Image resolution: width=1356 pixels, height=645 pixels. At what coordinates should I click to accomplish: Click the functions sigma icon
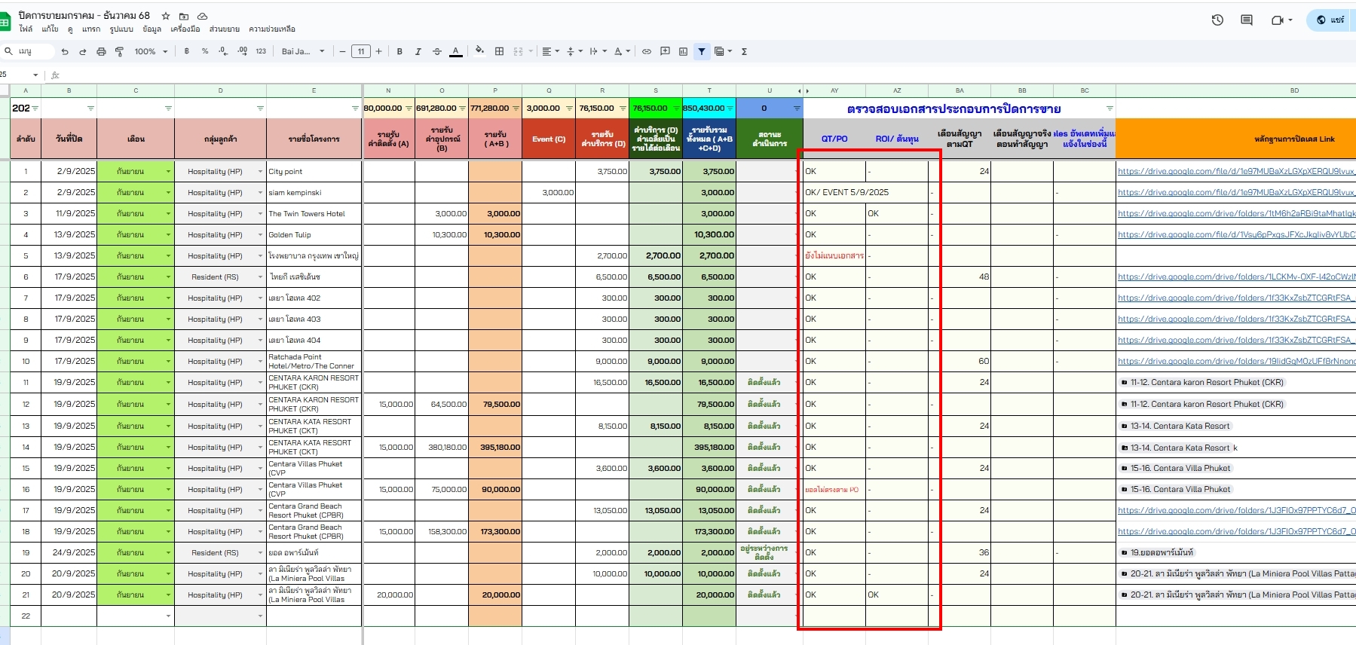click(x=744, y=51)
